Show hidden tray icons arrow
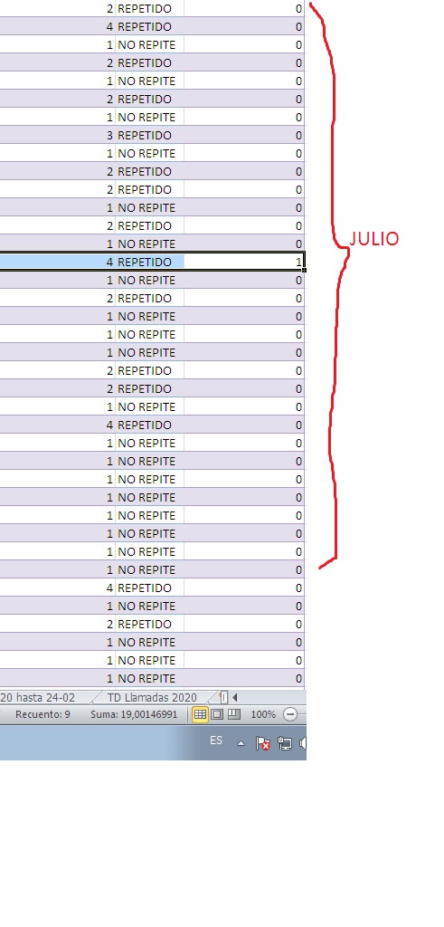 point(241,744)
